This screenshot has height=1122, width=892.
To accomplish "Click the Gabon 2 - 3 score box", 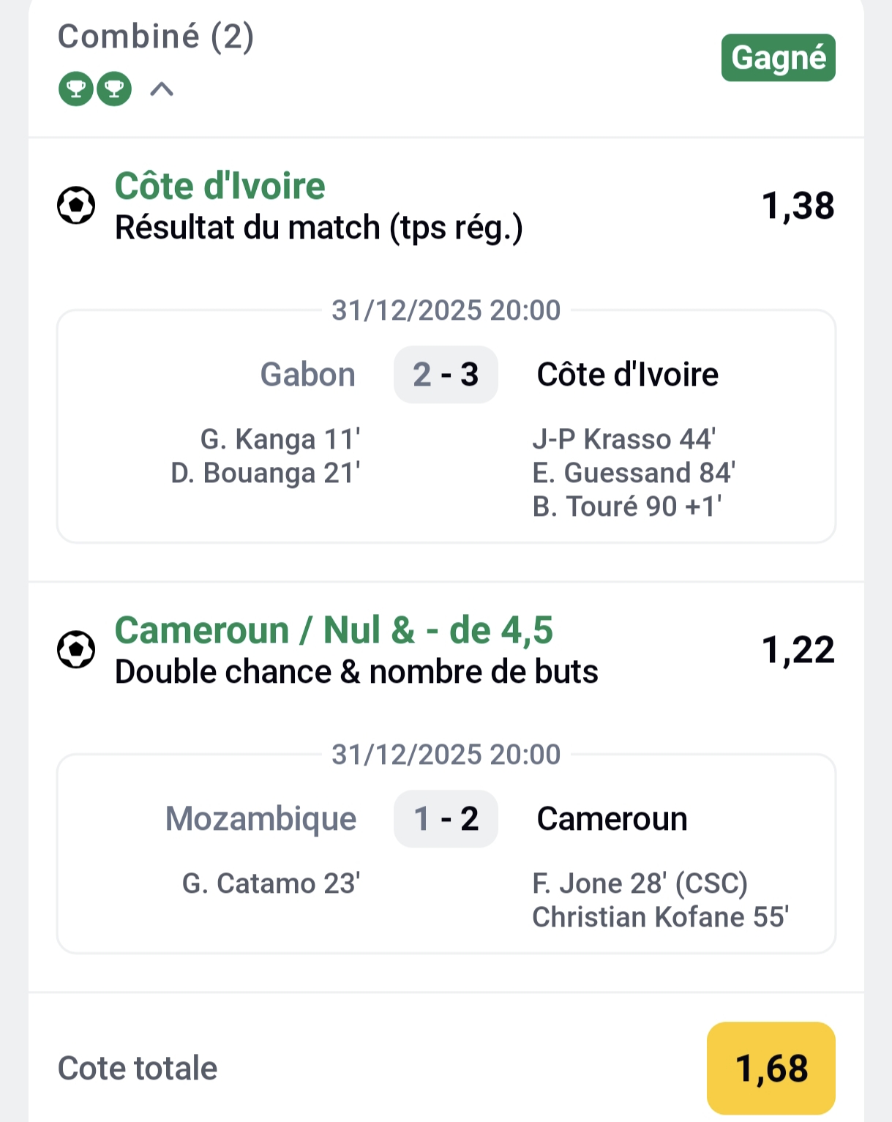I will tap(446, 375).
